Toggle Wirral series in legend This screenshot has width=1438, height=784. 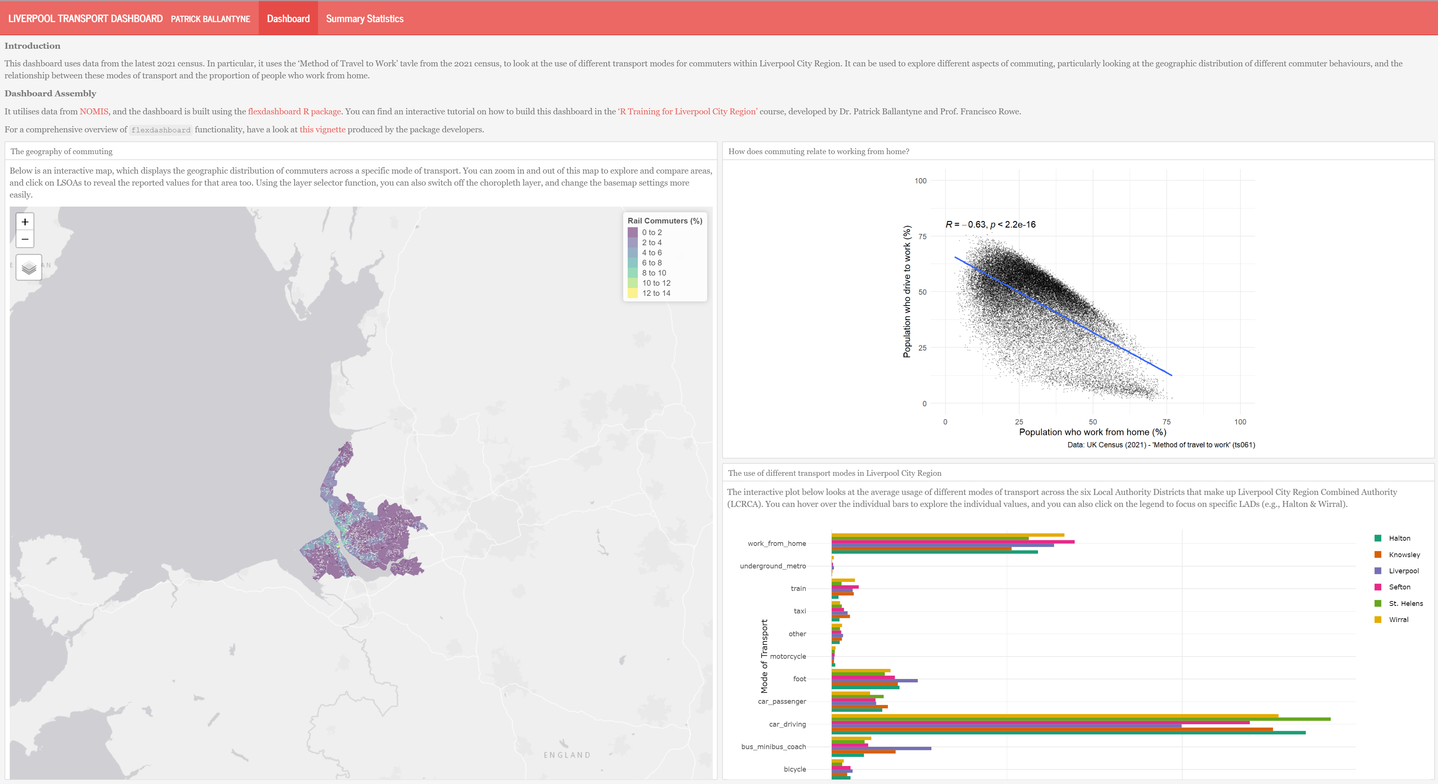[1398, 619]
